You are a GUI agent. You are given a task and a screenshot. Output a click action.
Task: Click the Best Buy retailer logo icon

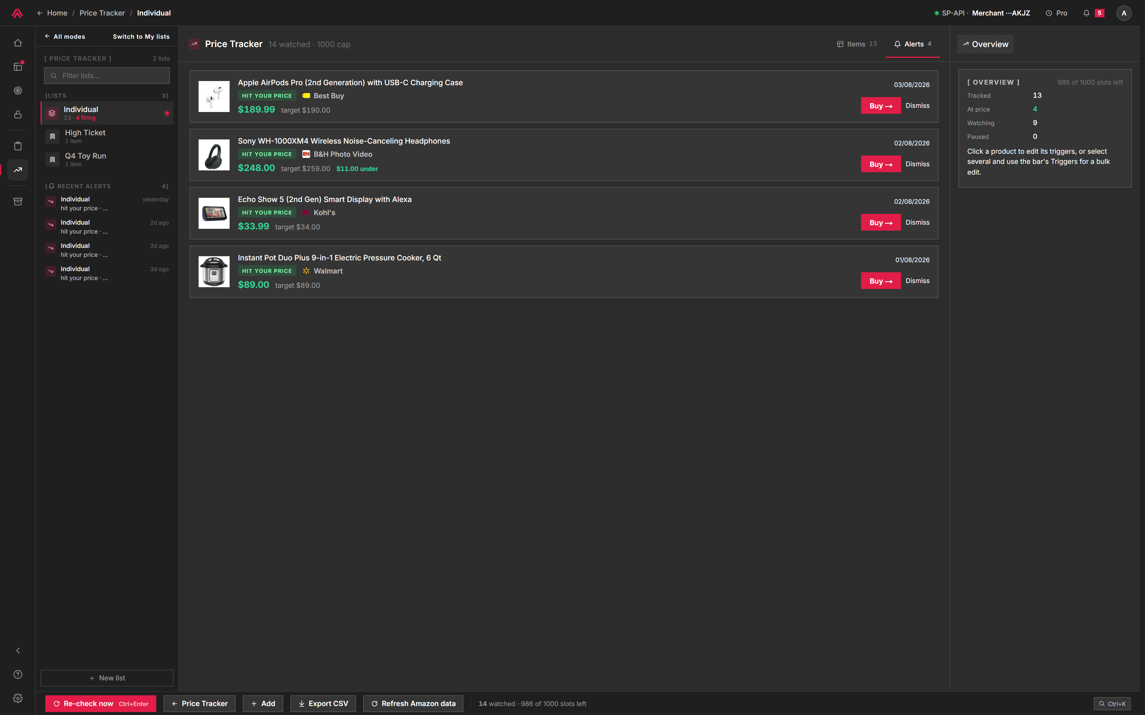(x=306, y=96)
